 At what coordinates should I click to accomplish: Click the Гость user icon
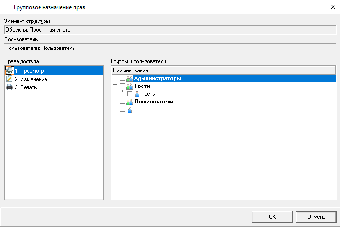point(137,94)
